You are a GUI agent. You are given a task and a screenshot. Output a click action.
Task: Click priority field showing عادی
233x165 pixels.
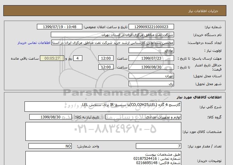pos(151,50)
